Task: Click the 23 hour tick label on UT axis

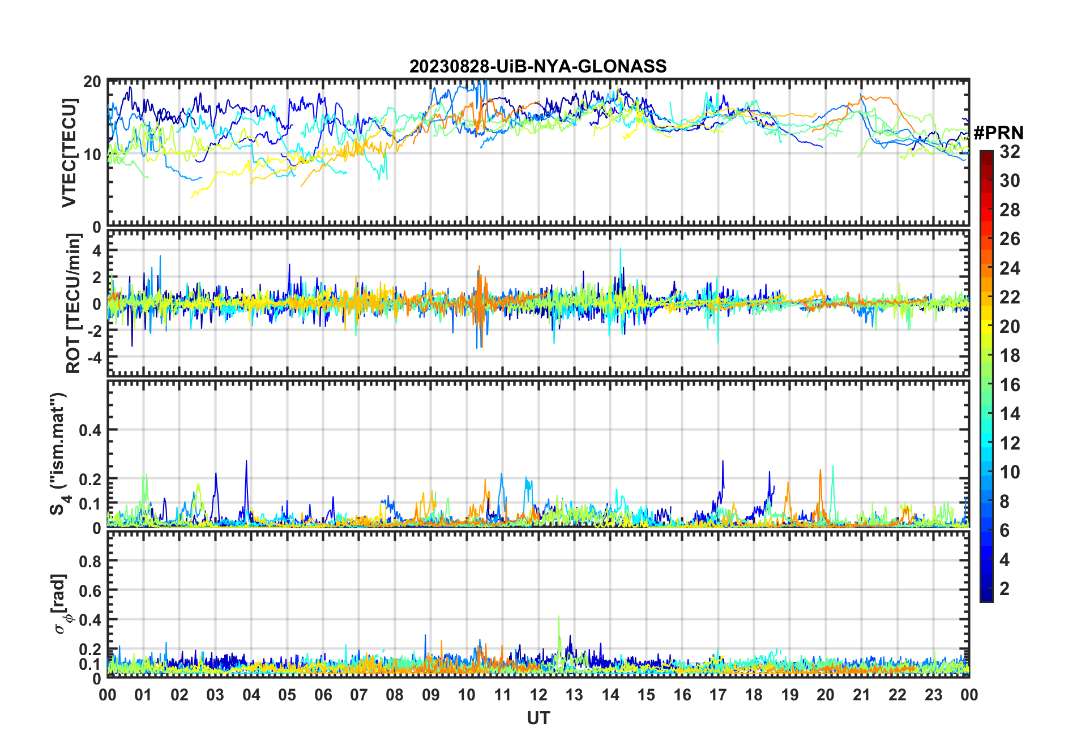Action: pos(933,695)
